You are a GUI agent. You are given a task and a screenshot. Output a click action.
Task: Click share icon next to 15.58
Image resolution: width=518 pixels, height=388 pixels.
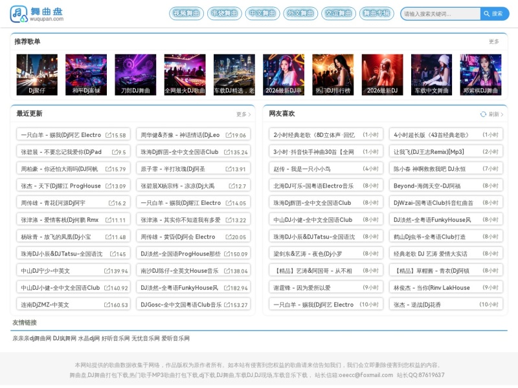point(108,135)
